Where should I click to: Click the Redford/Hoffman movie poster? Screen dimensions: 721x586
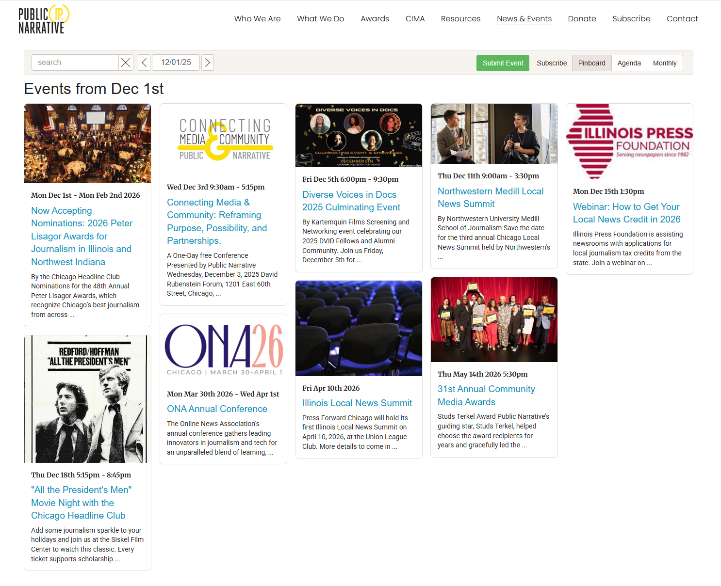click(x=87, y=399)
